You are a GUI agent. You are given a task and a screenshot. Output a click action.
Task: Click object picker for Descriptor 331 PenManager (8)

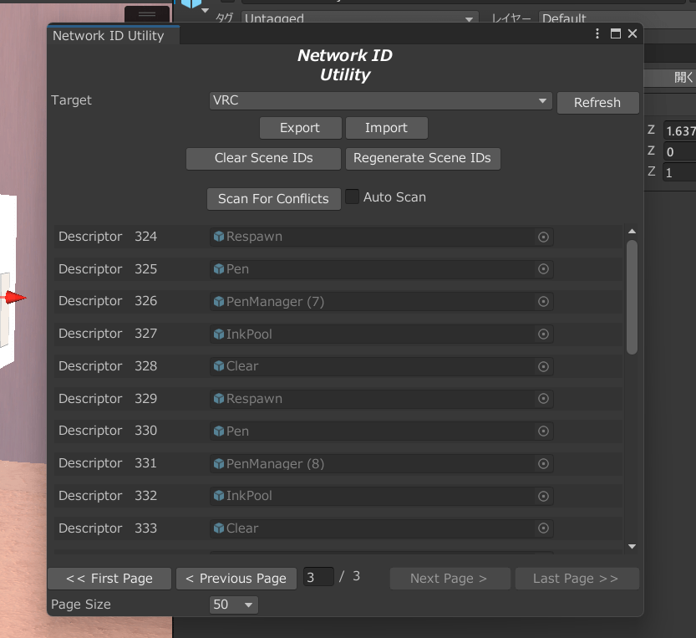coord(543,464)
